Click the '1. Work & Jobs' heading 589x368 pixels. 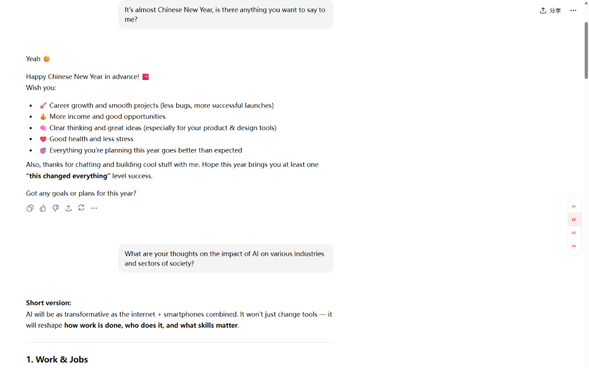57,359
